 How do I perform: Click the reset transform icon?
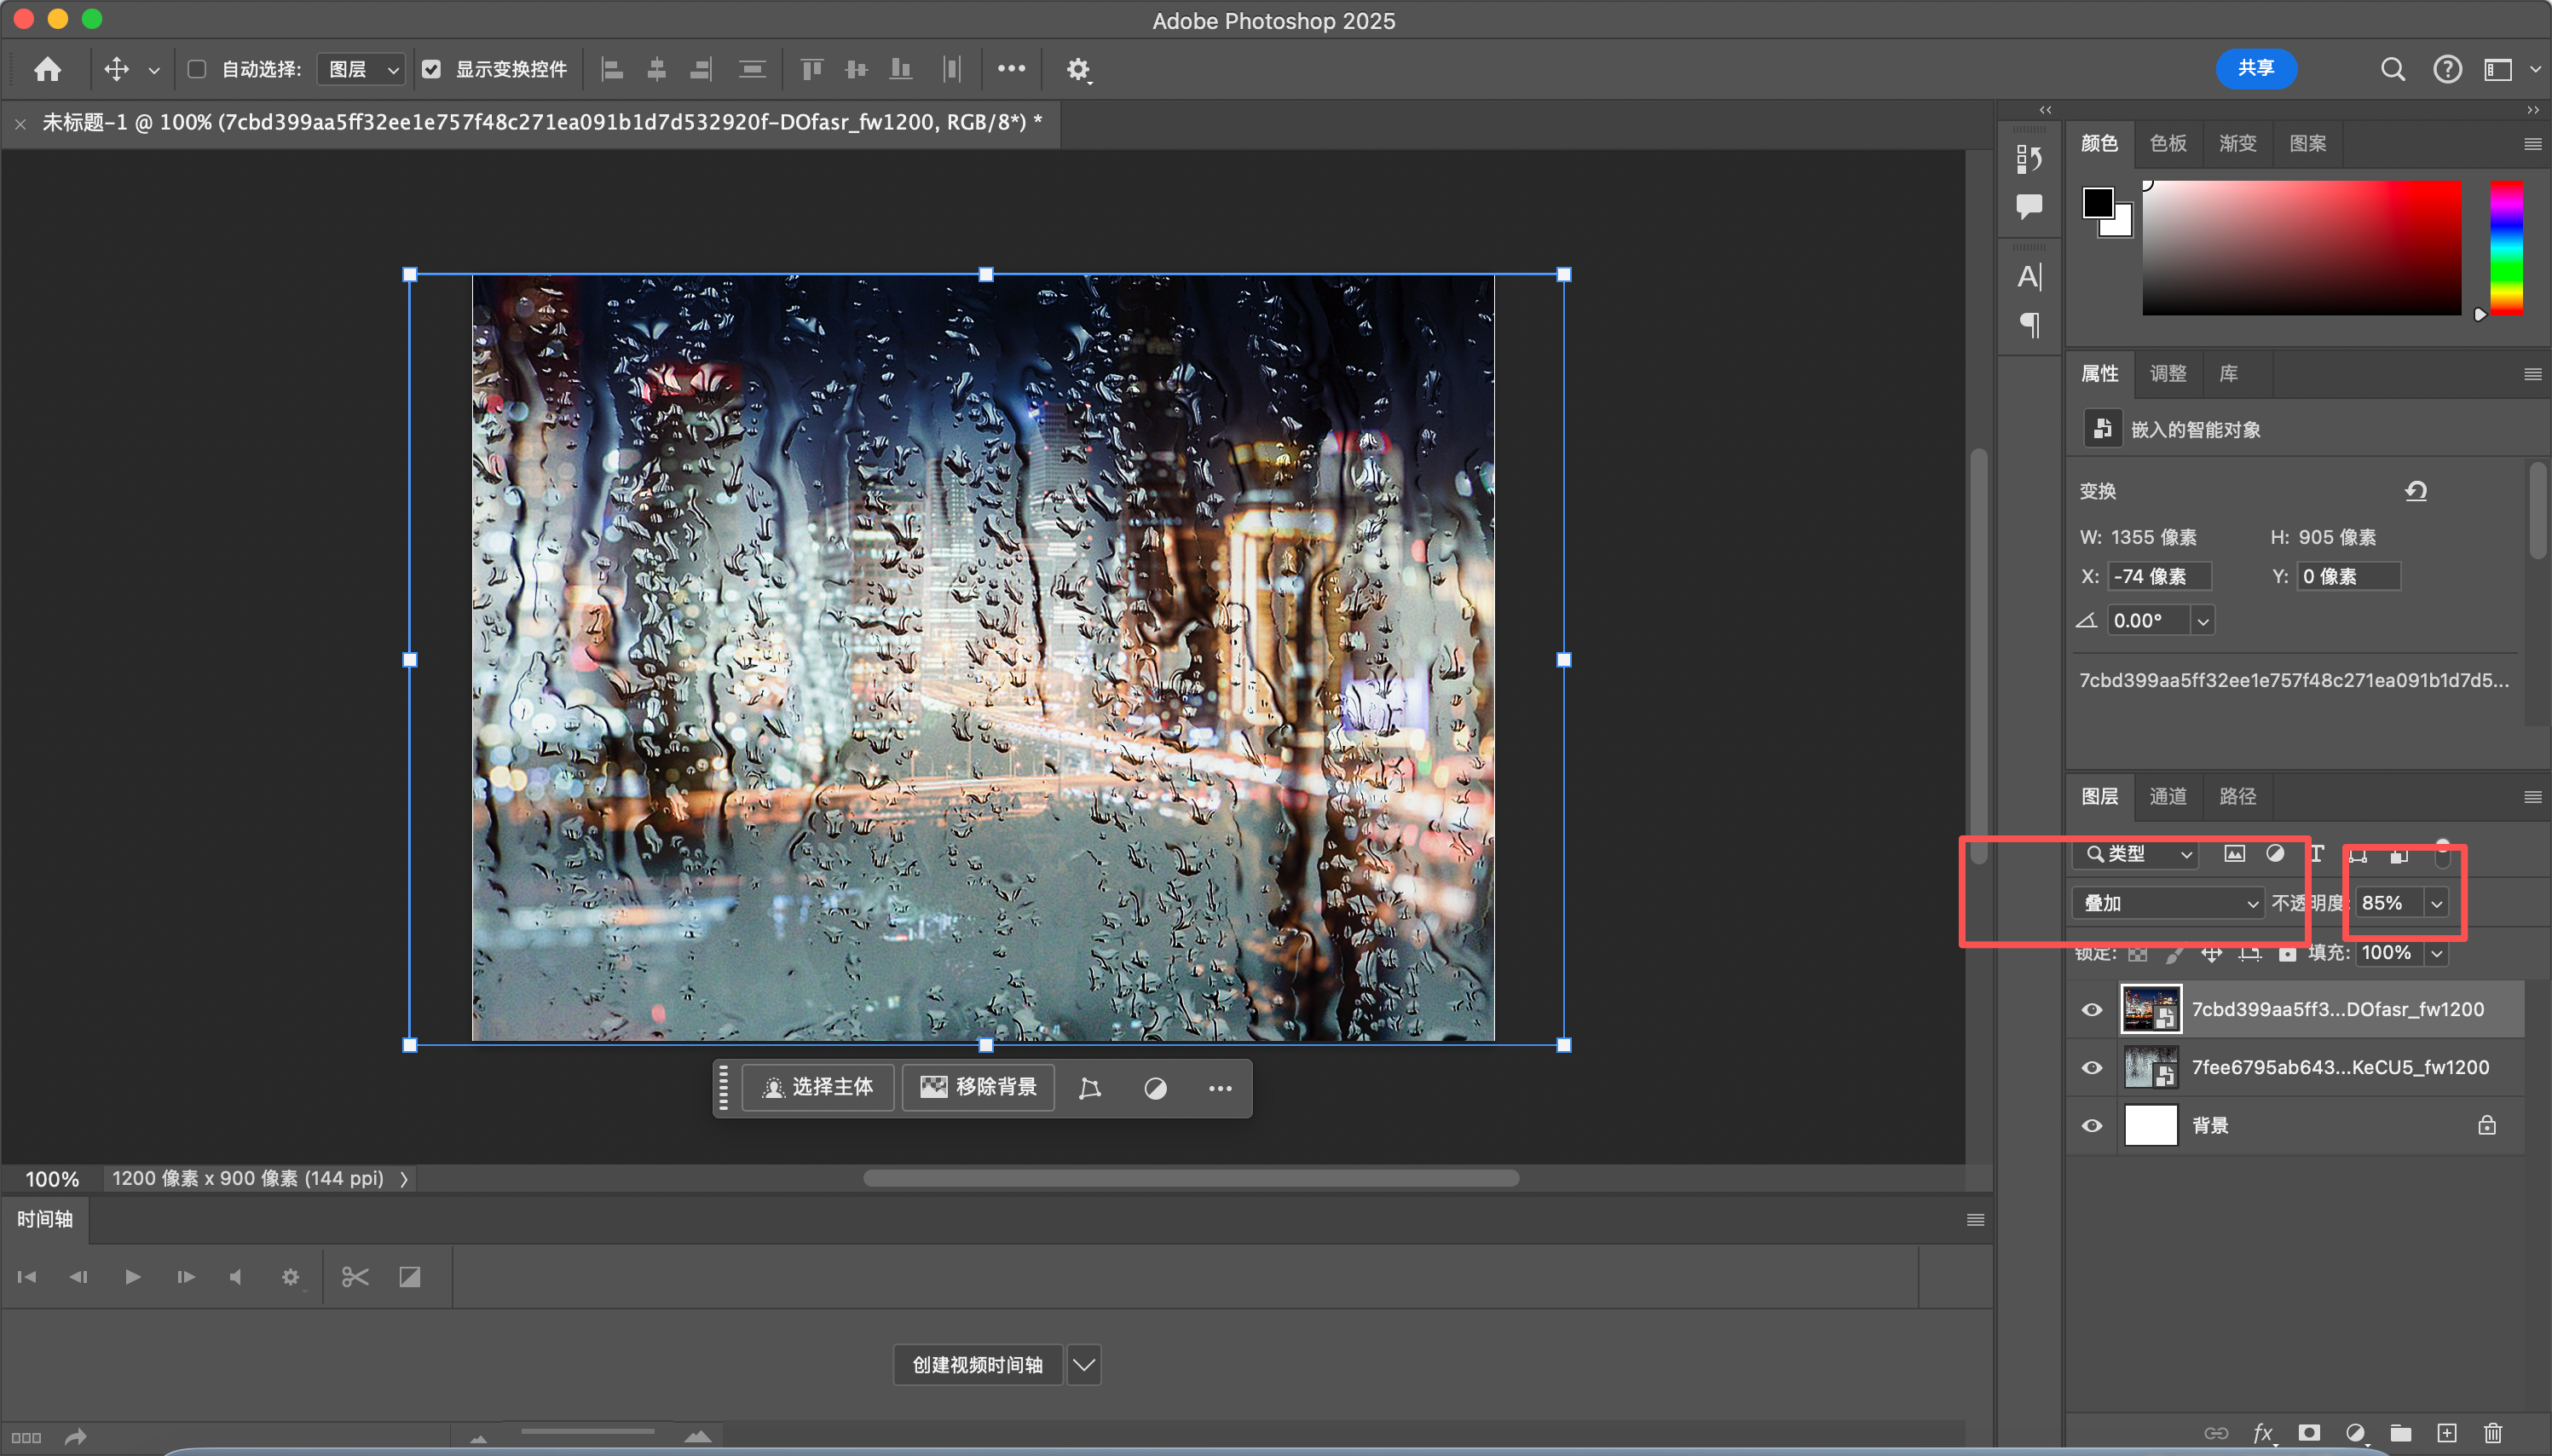2415,491
